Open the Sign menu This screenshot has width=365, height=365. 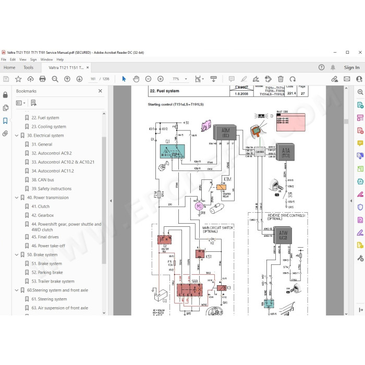point(33,59)
